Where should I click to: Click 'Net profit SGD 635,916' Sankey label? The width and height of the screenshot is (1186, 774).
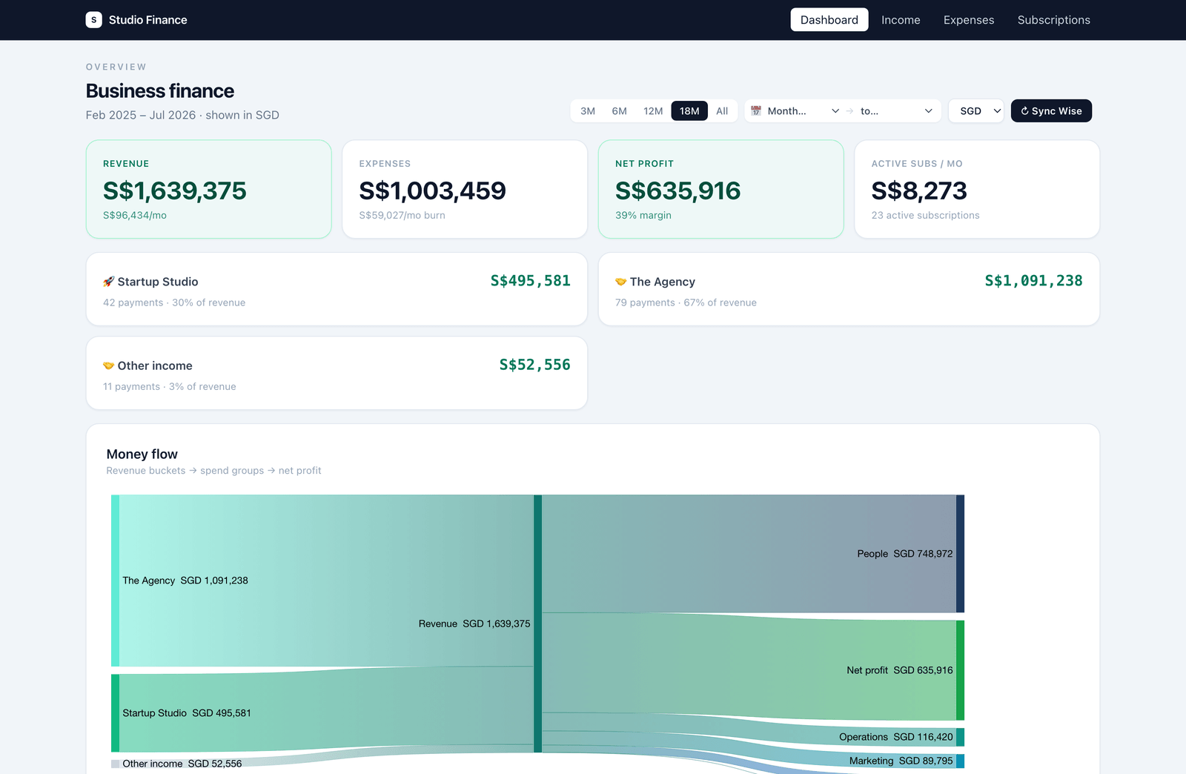[x=900, y=670]
